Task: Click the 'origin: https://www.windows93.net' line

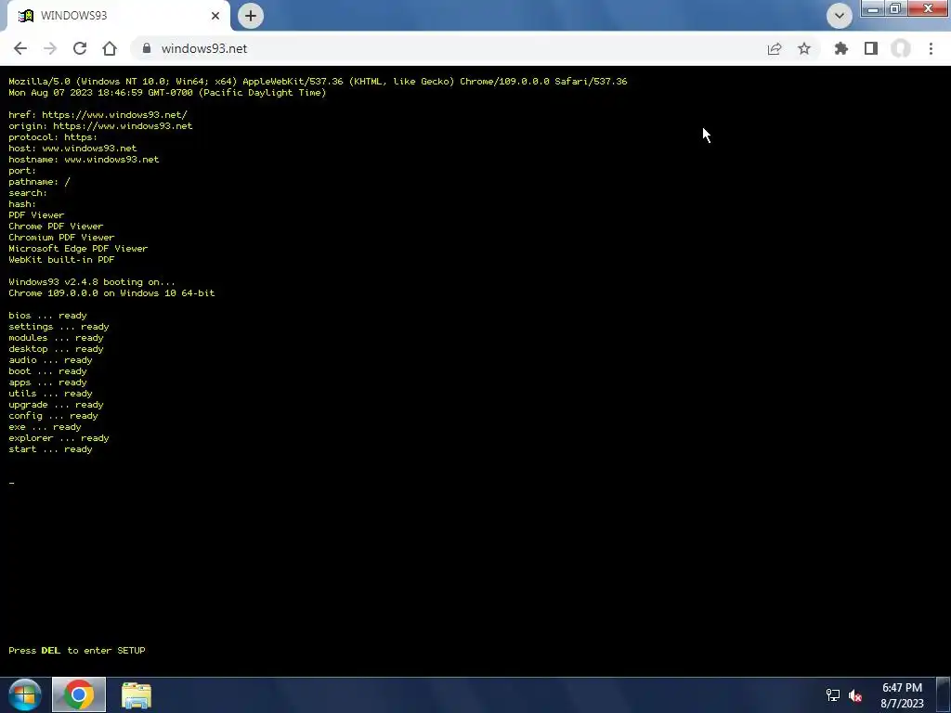Action: pos(100,126)
